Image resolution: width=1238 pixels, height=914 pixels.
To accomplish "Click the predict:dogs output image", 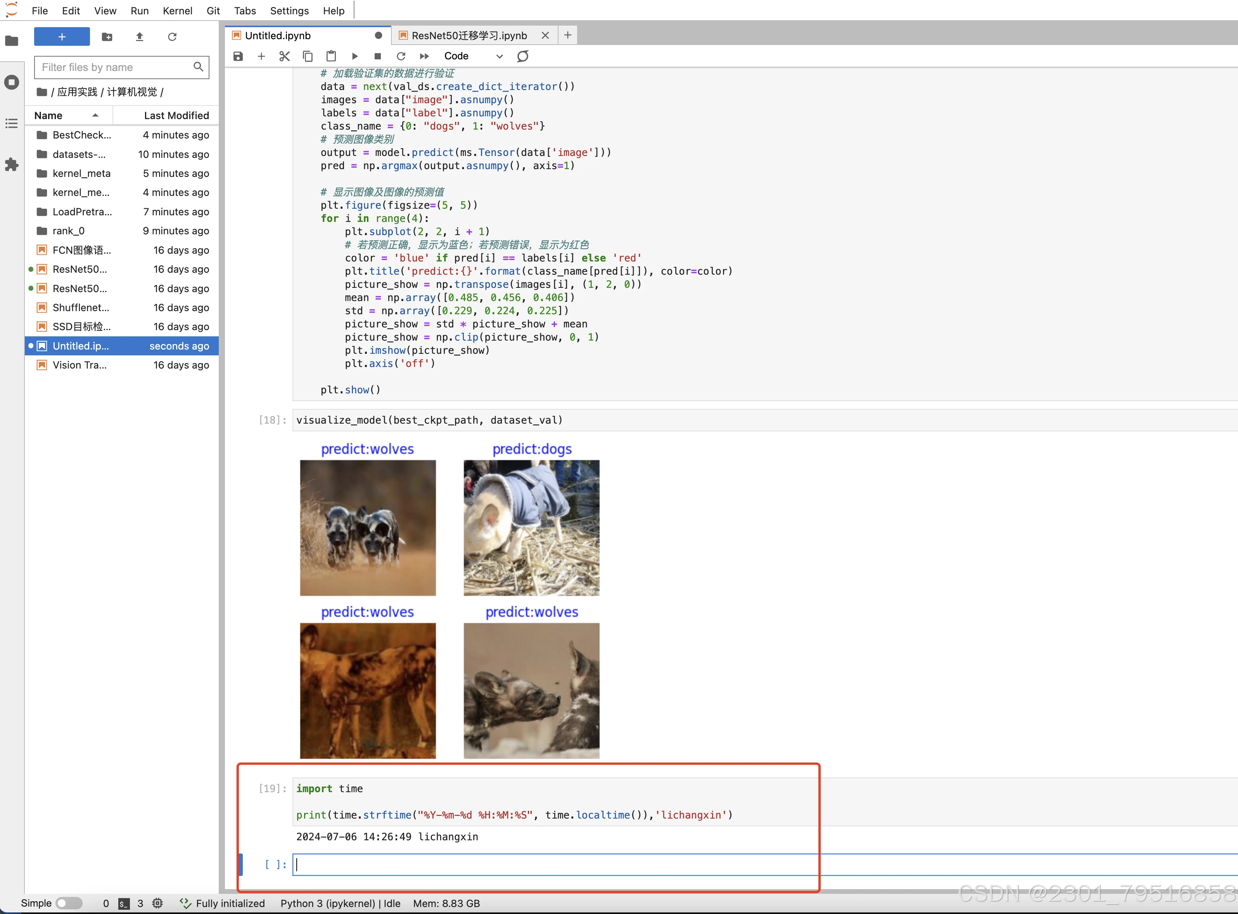I will click(531, 527).
